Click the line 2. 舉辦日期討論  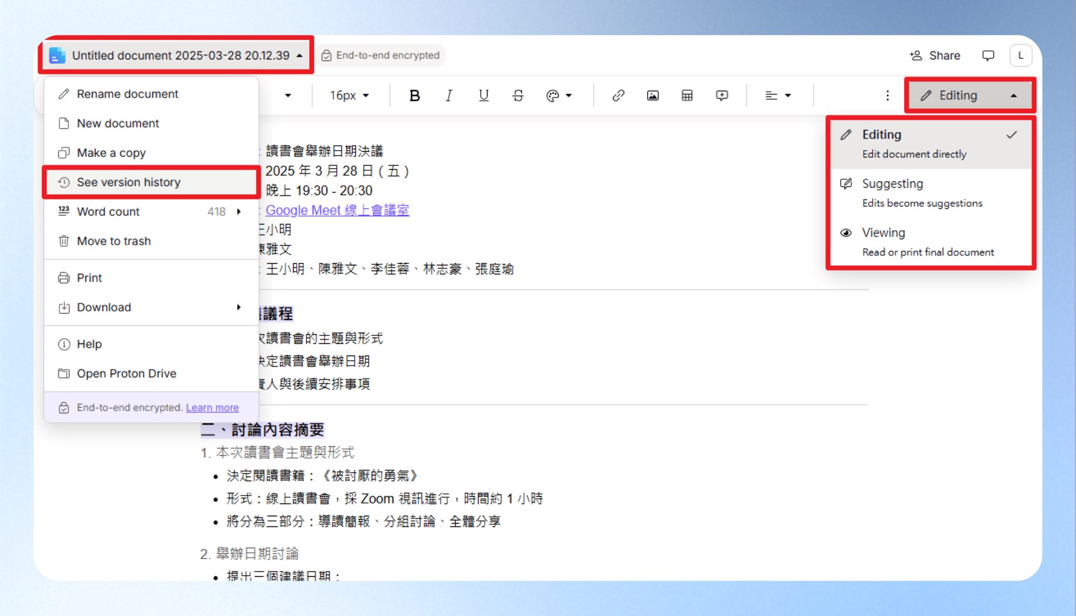point(249,554)
